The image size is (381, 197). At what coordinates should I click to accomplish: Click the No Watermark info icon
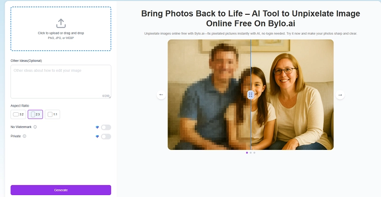coord(35,127)
